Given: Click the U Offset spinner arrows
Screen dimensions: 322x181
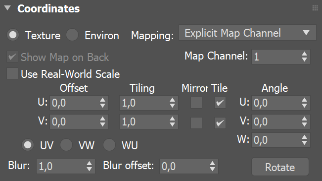Looking at the screenshot, I should point(103,103).
